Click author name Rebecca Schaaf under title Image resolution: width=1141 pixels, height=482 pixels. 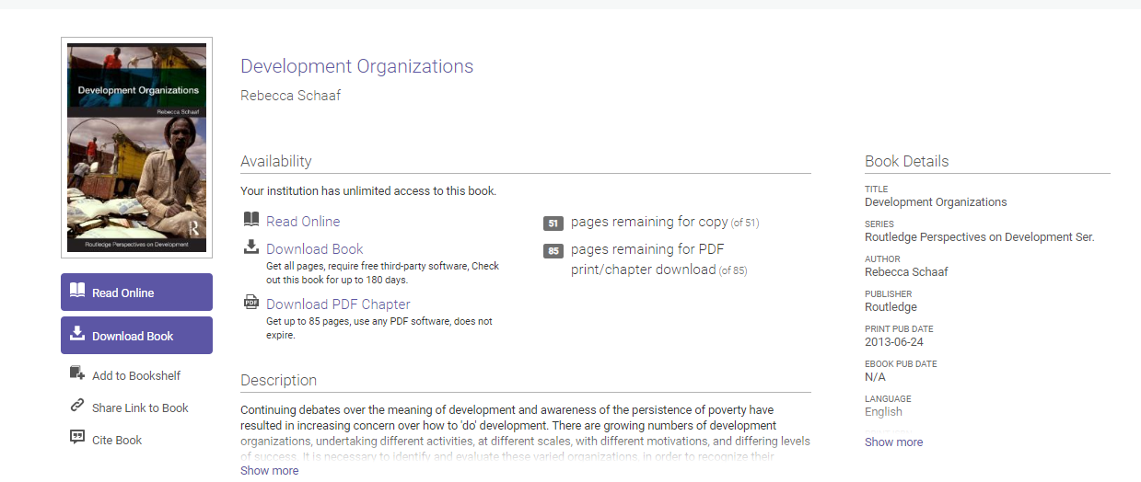[291, 96]
